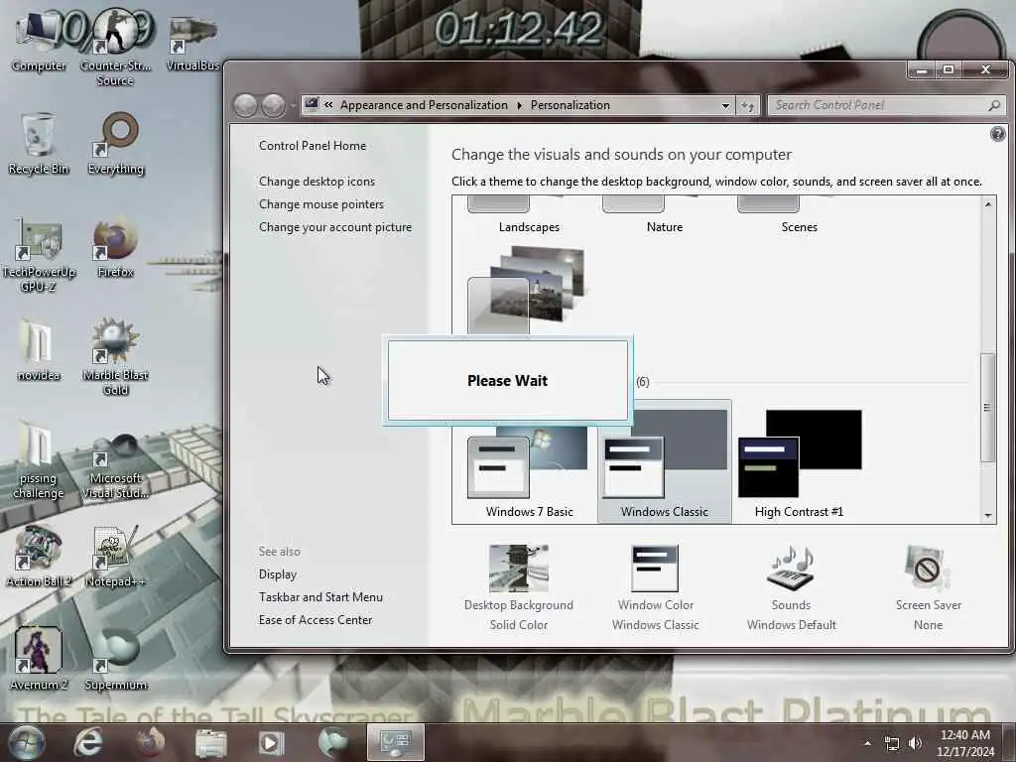This screenshot has width=1016, height=762.
Task: Open the VirtualBus desktop shortcut
Action: [x=192, y=42]
